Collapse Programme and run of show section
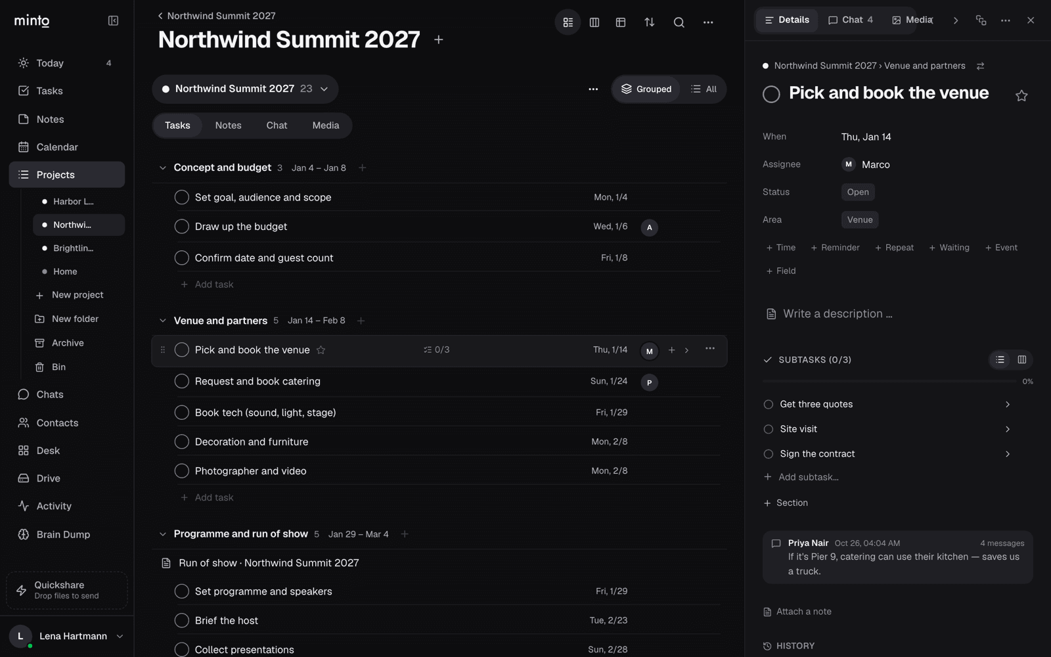Screen dimensions: 1051x657 (x=162, y=534)
